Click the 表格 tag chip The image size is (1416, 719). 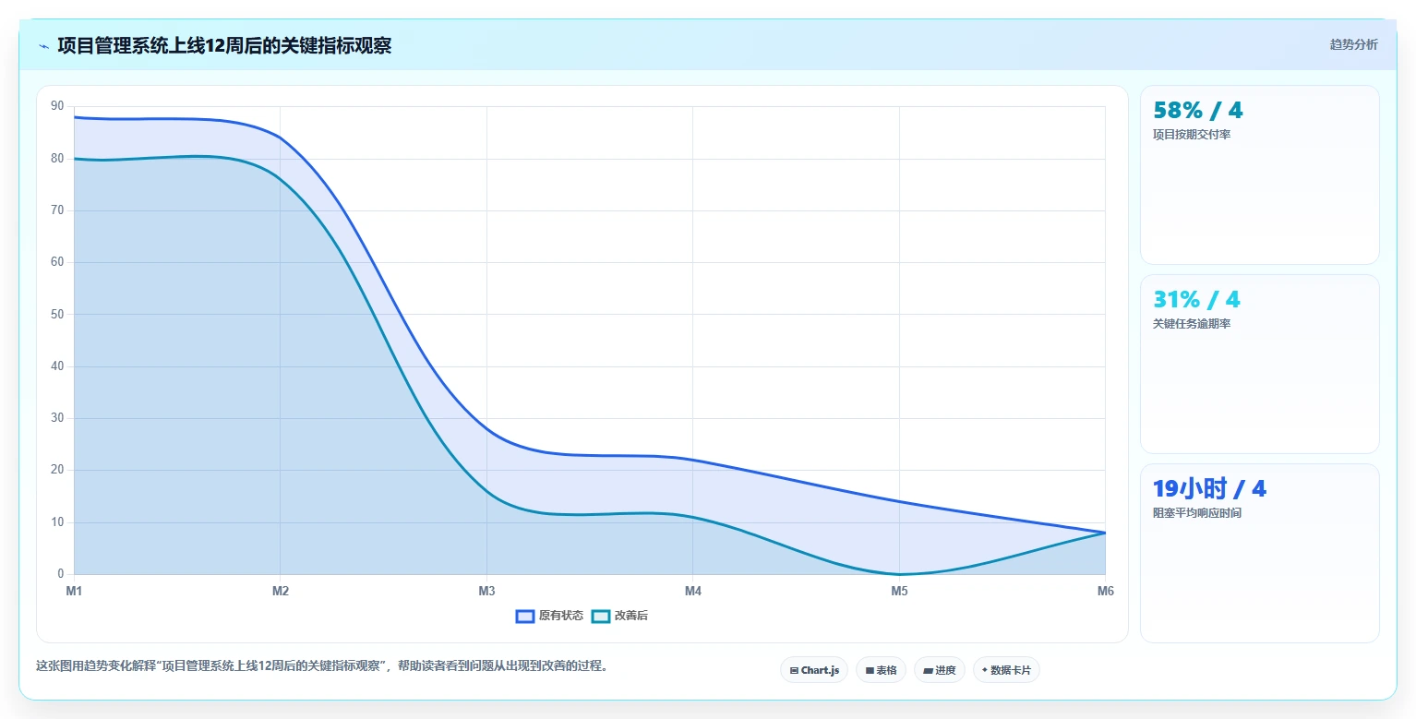pos(881,670)
